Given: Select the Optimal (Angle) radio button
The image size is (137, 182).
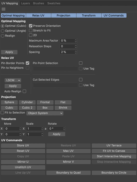Looking at the screenshot, I should tap(3, 31).
